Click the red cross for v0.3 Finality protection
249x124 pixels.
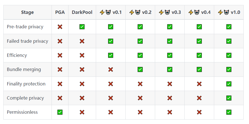click(x=170, y=84)
